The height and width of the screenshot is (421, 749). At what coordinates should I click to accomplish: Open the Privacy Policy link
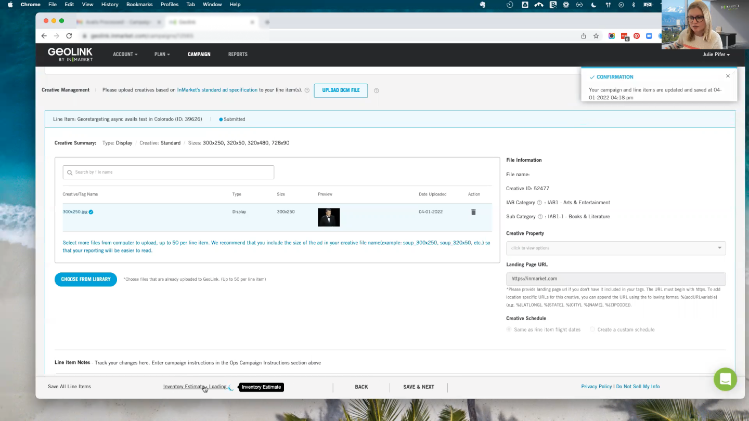[x=597, y=387]
